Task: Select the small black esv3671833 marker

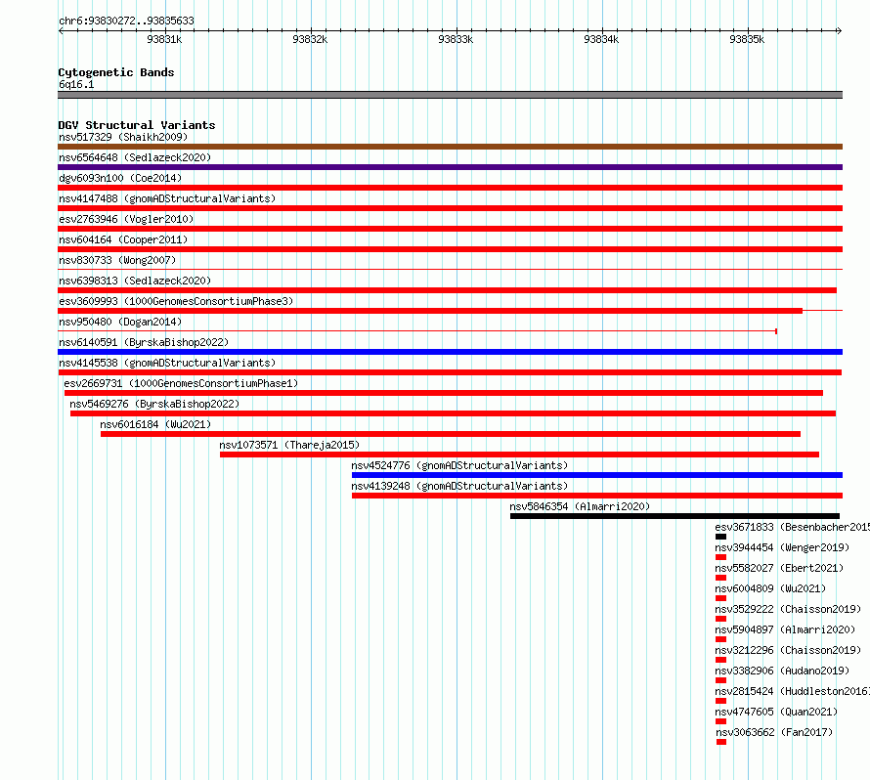Action: point(720,537)
